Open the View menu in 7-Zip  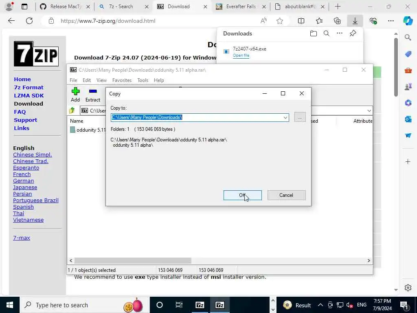pyautogui.click(x=101, y=80)
